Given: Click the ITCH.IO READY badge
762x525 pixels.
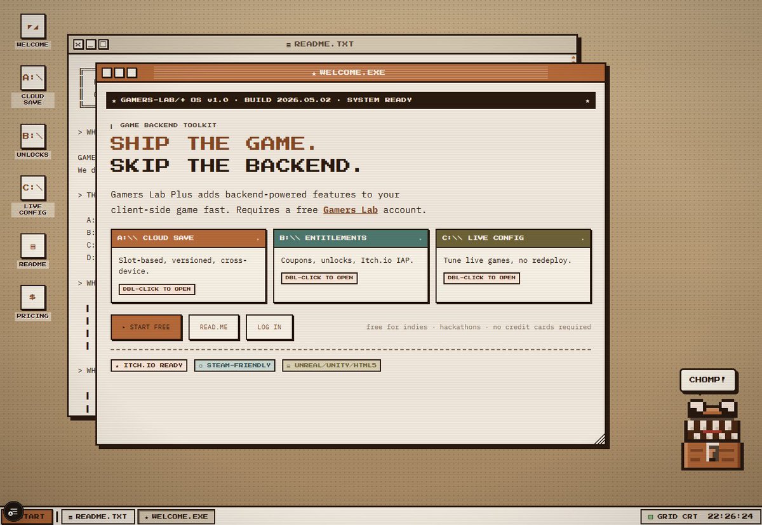Looking at the screenshot, I should 149,366.
